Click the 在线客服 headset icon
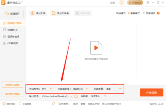This screenshot has width=166, height=107. coord(20,104)
